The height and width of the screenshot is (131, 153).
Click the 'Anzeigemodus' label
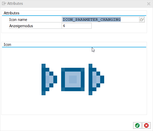tap(21, 26)
